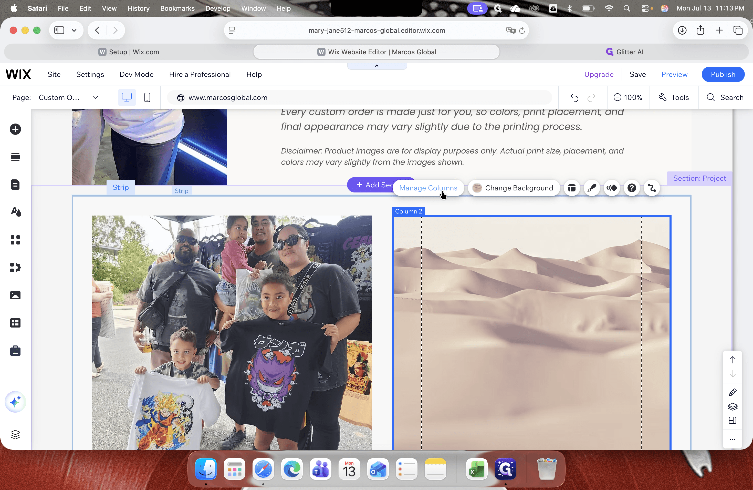Click the strip Layout icon

571,188
